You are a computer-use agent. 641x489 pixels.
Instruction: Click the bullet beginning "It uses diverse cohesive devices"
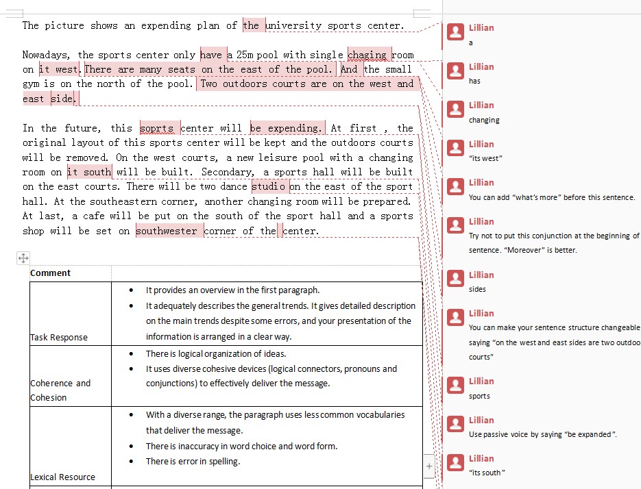pos(271,376)
